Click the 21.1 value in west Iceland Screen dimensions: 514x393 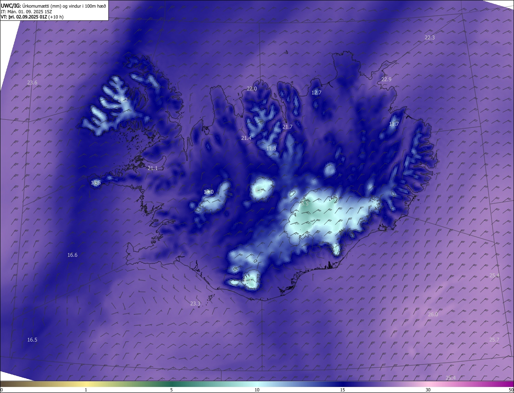click(x=153, y=168)
